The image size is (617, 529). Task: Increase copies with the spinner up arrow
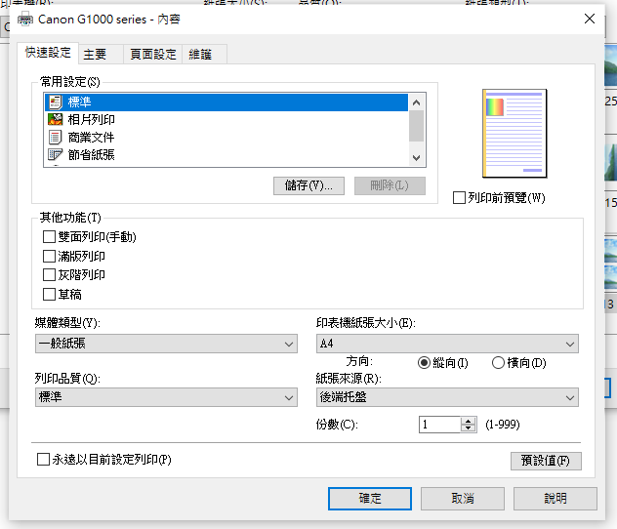point(469,421)
